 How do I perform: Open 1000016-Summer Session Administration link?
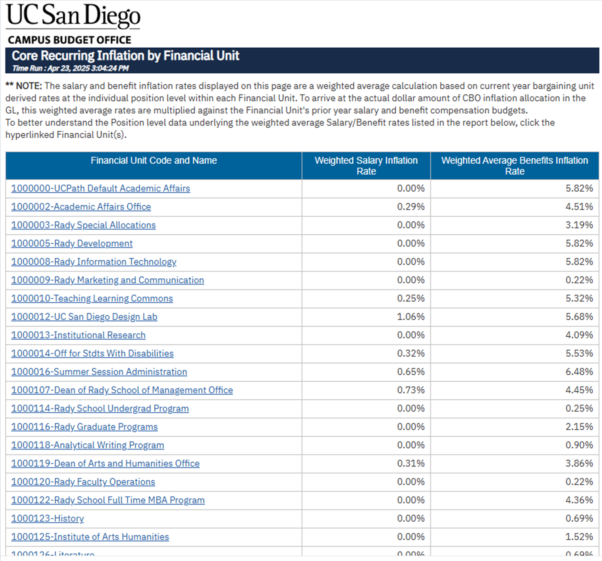tap(99, 372)
